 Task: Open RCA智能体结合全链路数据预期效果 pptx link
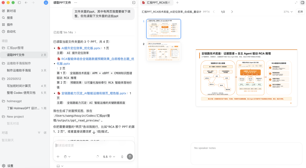(95, 61)
